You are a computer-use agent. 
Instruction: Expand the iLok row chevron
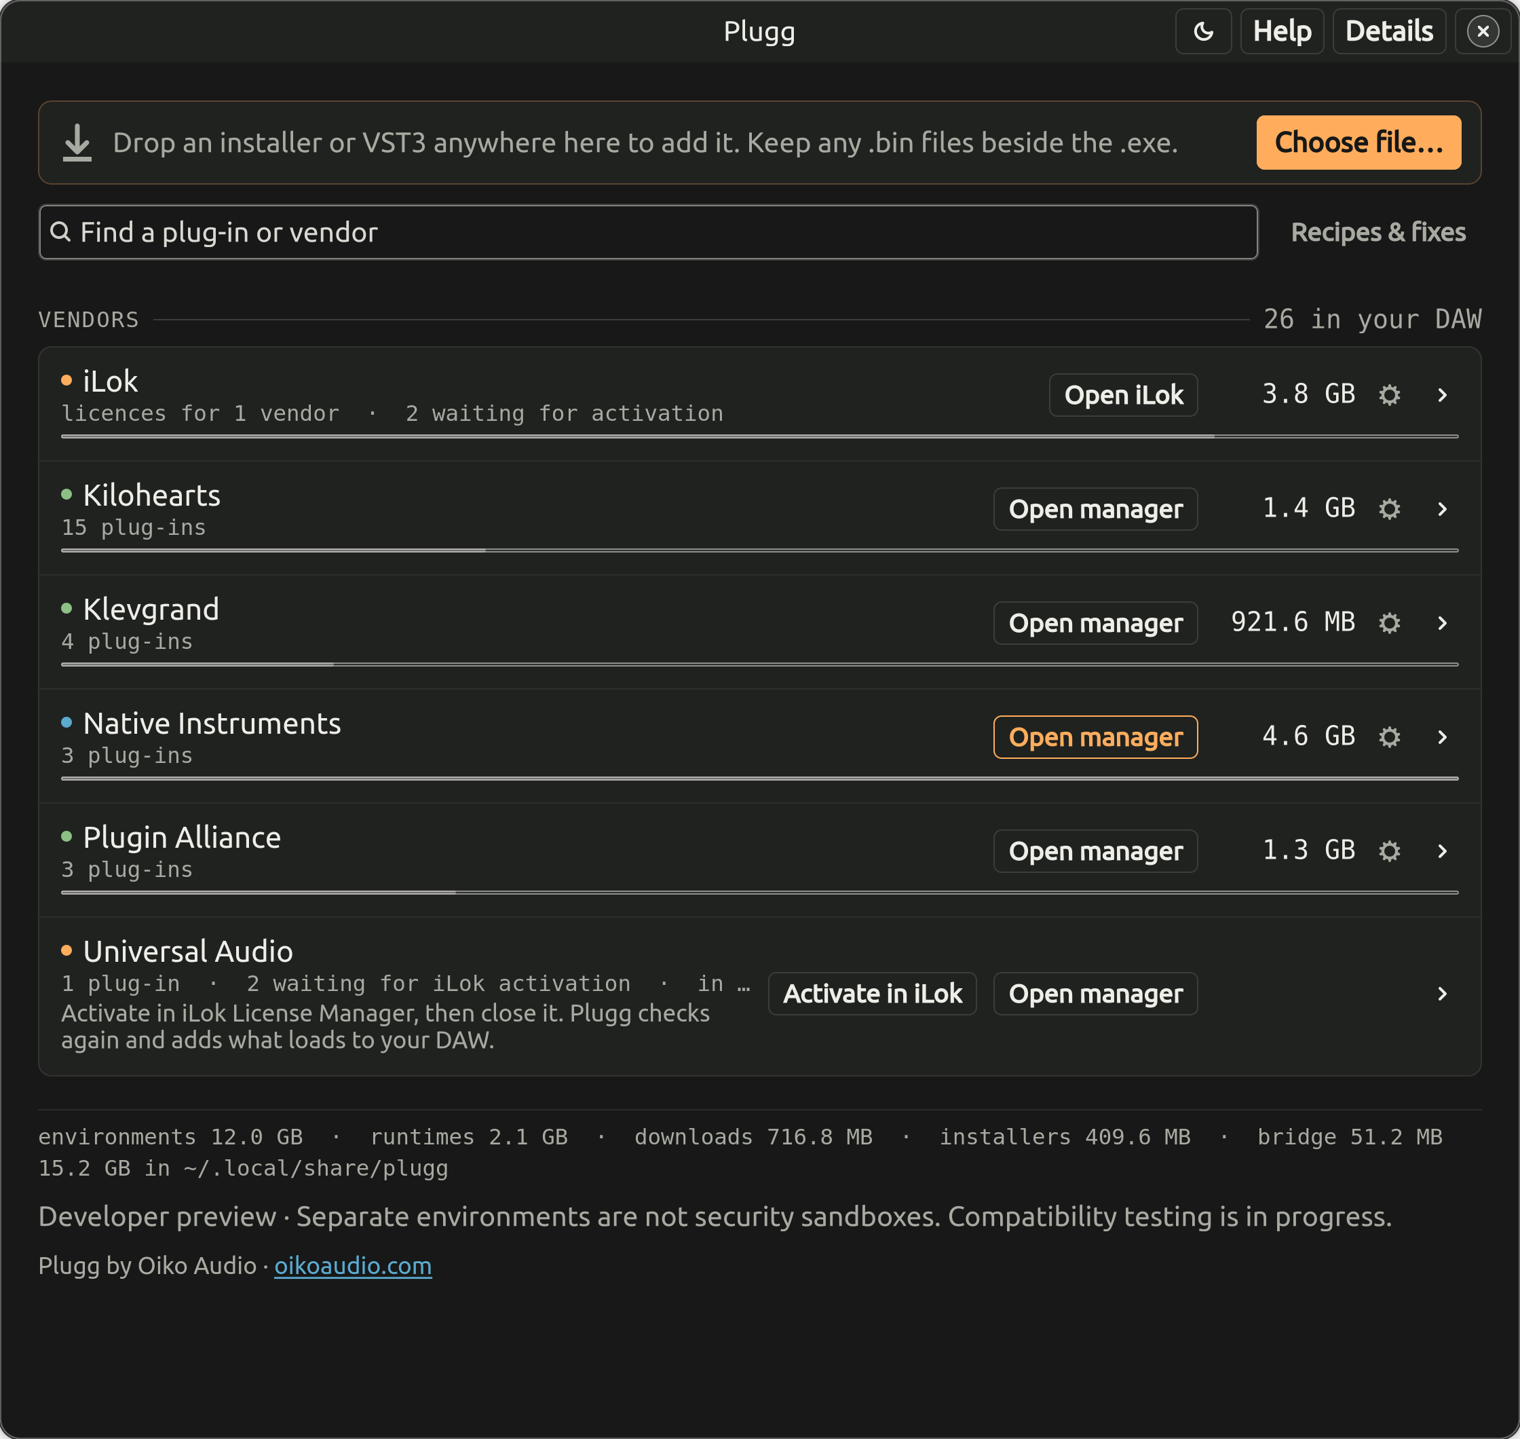coord(1442,395)
